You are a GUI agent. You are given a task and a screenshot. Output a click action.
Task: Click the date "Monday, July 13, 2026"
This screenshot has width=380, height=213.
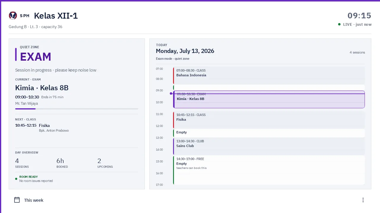(x=185, y=51)
